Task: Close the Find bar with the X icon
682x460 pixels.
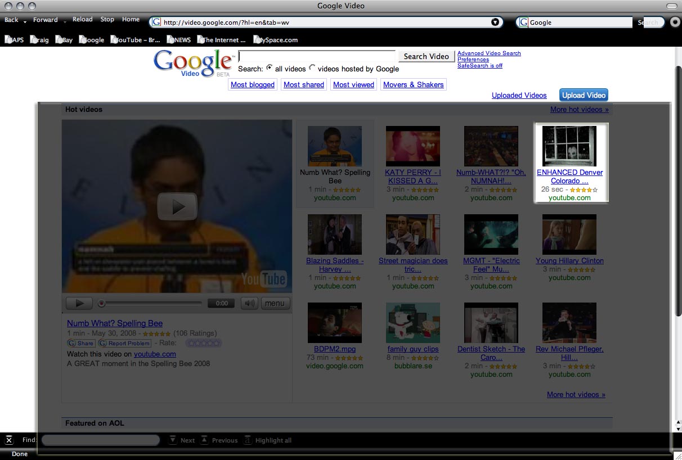Action: [9, 440]
